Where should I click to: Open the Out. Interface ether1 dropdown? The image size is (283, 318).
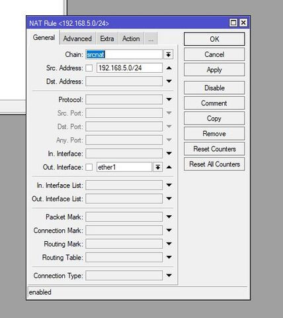point(158,167)
